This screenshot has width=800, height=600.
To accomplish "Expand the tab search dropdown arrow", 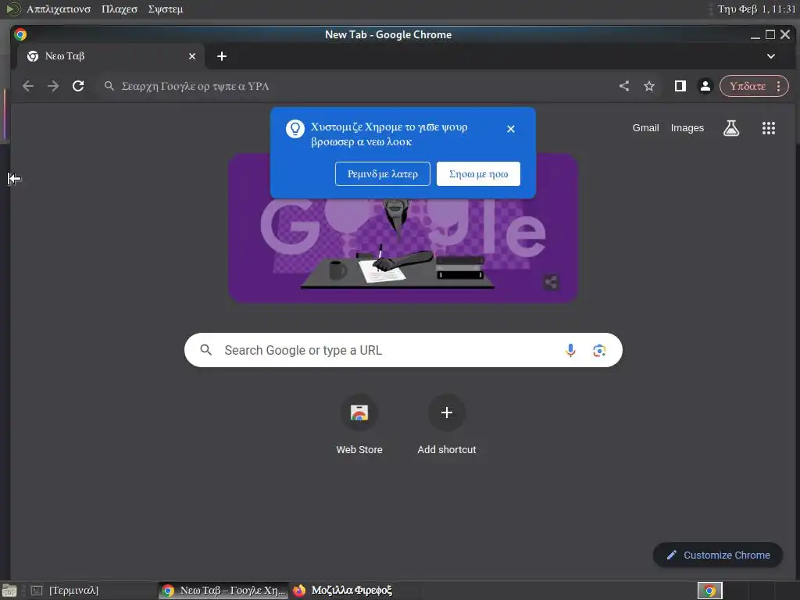I will pyautogui.click(x=771, y=56).
